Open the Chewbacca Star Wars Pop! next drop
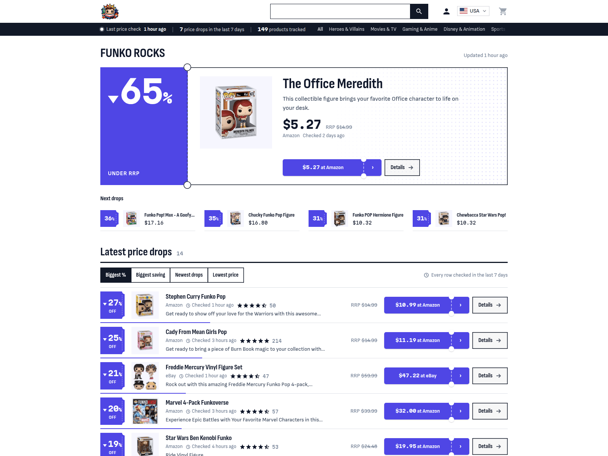Image resolution: width=608 pixels, height=456 pixels. click(x=460, y=219)
